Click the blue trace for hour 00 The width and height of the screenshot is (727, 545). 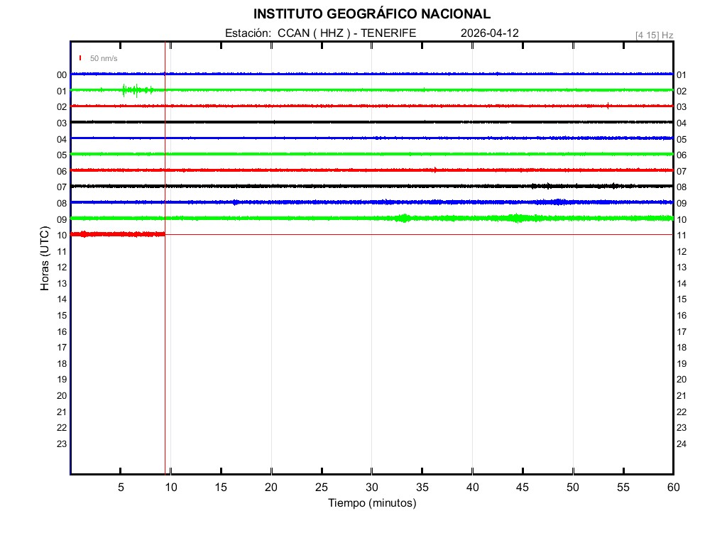(x=371, y=74)
